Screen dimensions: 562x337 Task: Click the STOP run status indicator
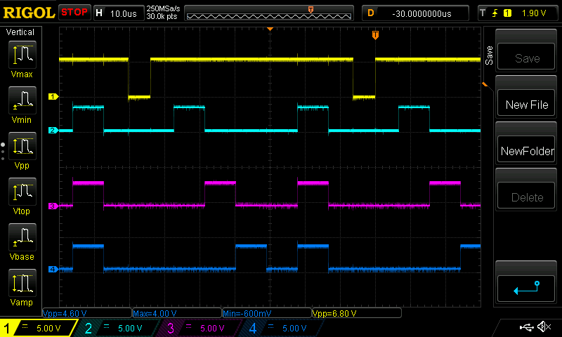point(74,12)
